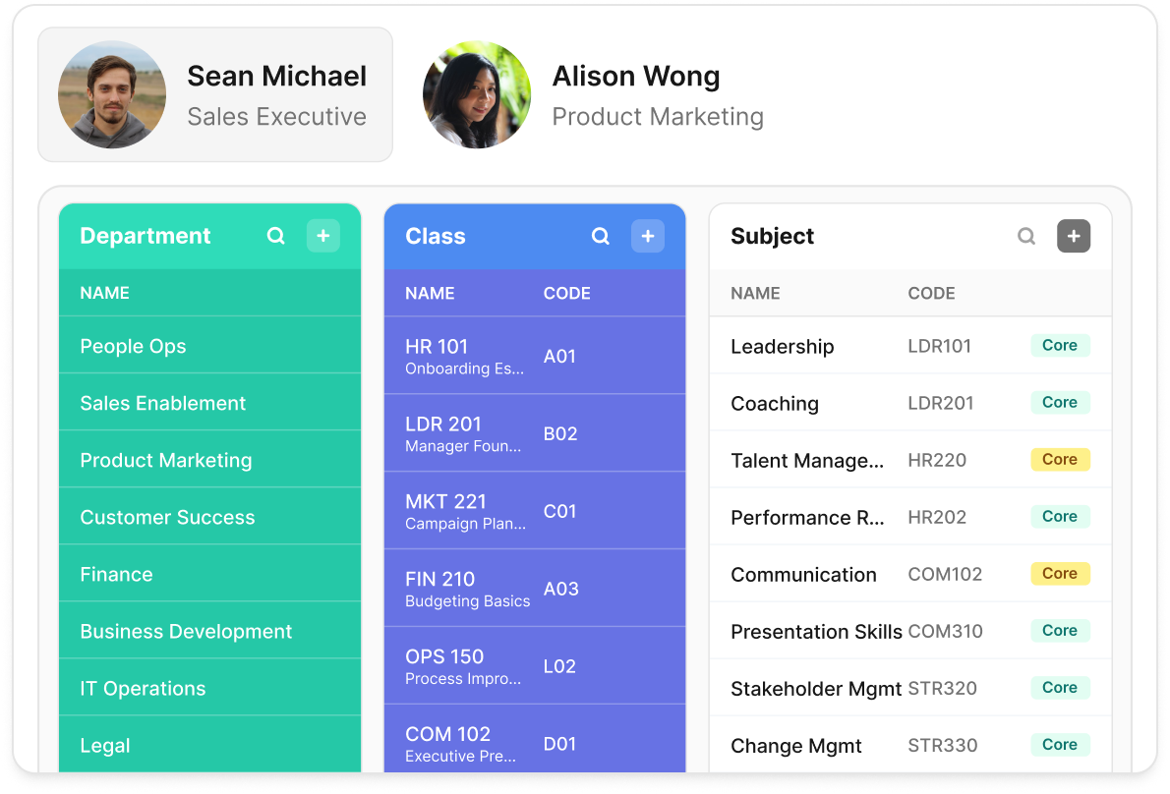
Task: Click subject code HR220
Action: point(937,460)
